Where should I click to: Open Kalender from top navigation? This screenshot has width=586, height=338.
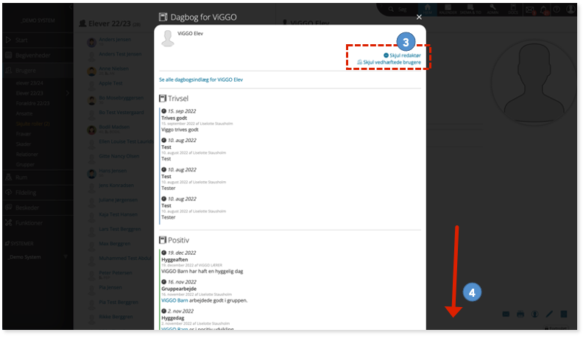click(x=448, y=10)
